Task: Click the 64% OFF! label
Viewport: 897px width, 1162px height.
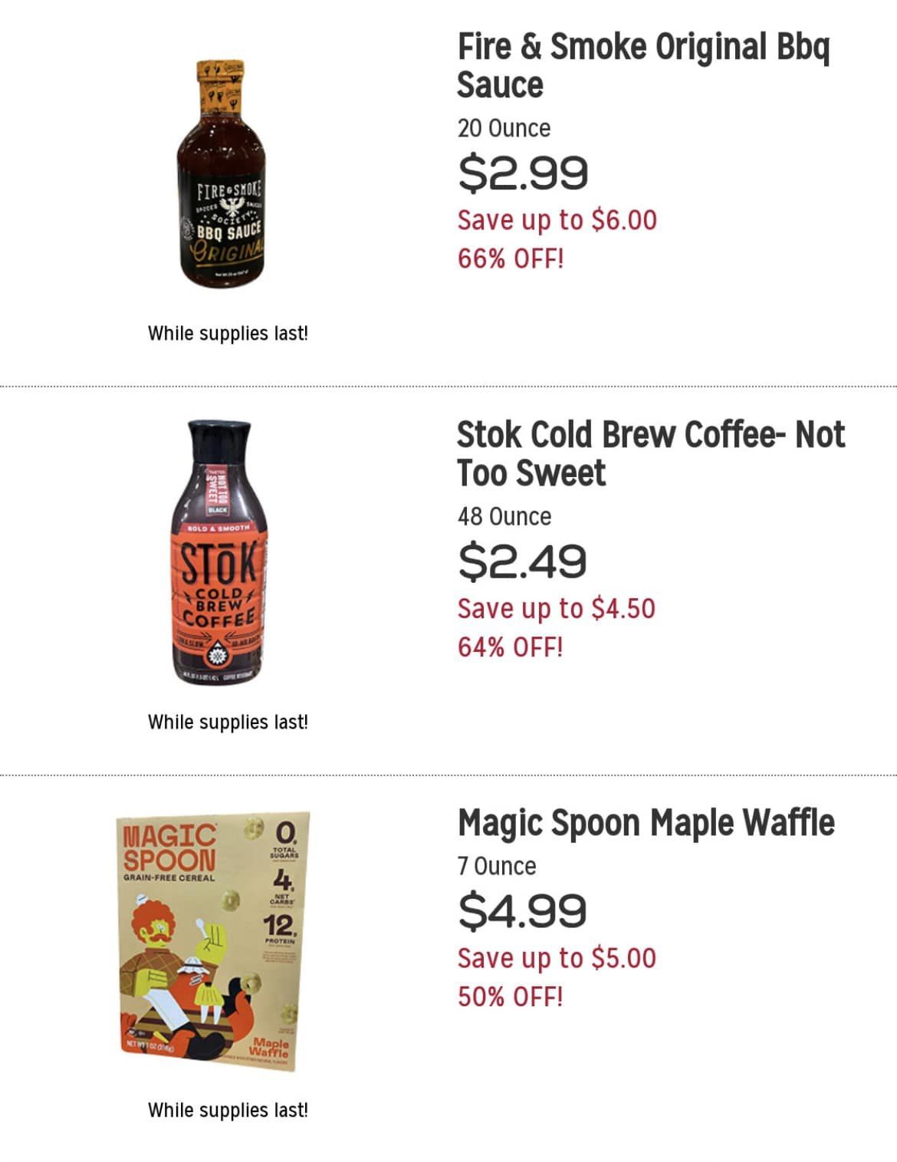Action: [x=511, y=647]
